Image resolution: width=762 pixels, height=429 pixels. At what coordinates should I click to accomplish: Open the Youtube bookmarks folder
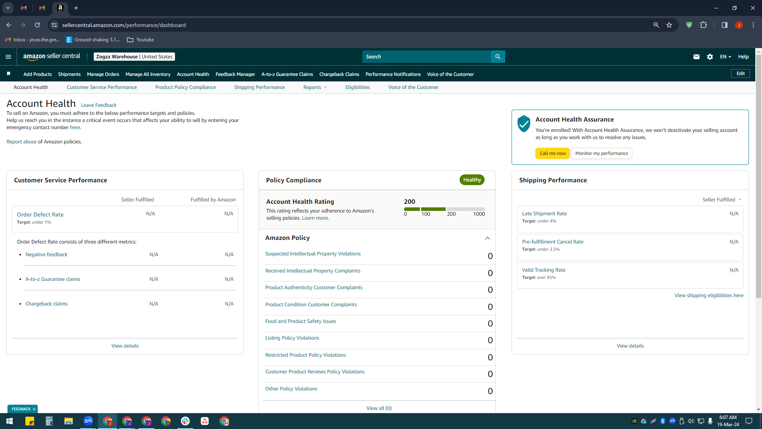(x=140, y=40)
